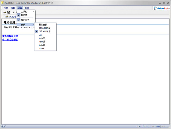Click the Save disk toolbar icon
The image size is (171, 129).
point(9,12)
